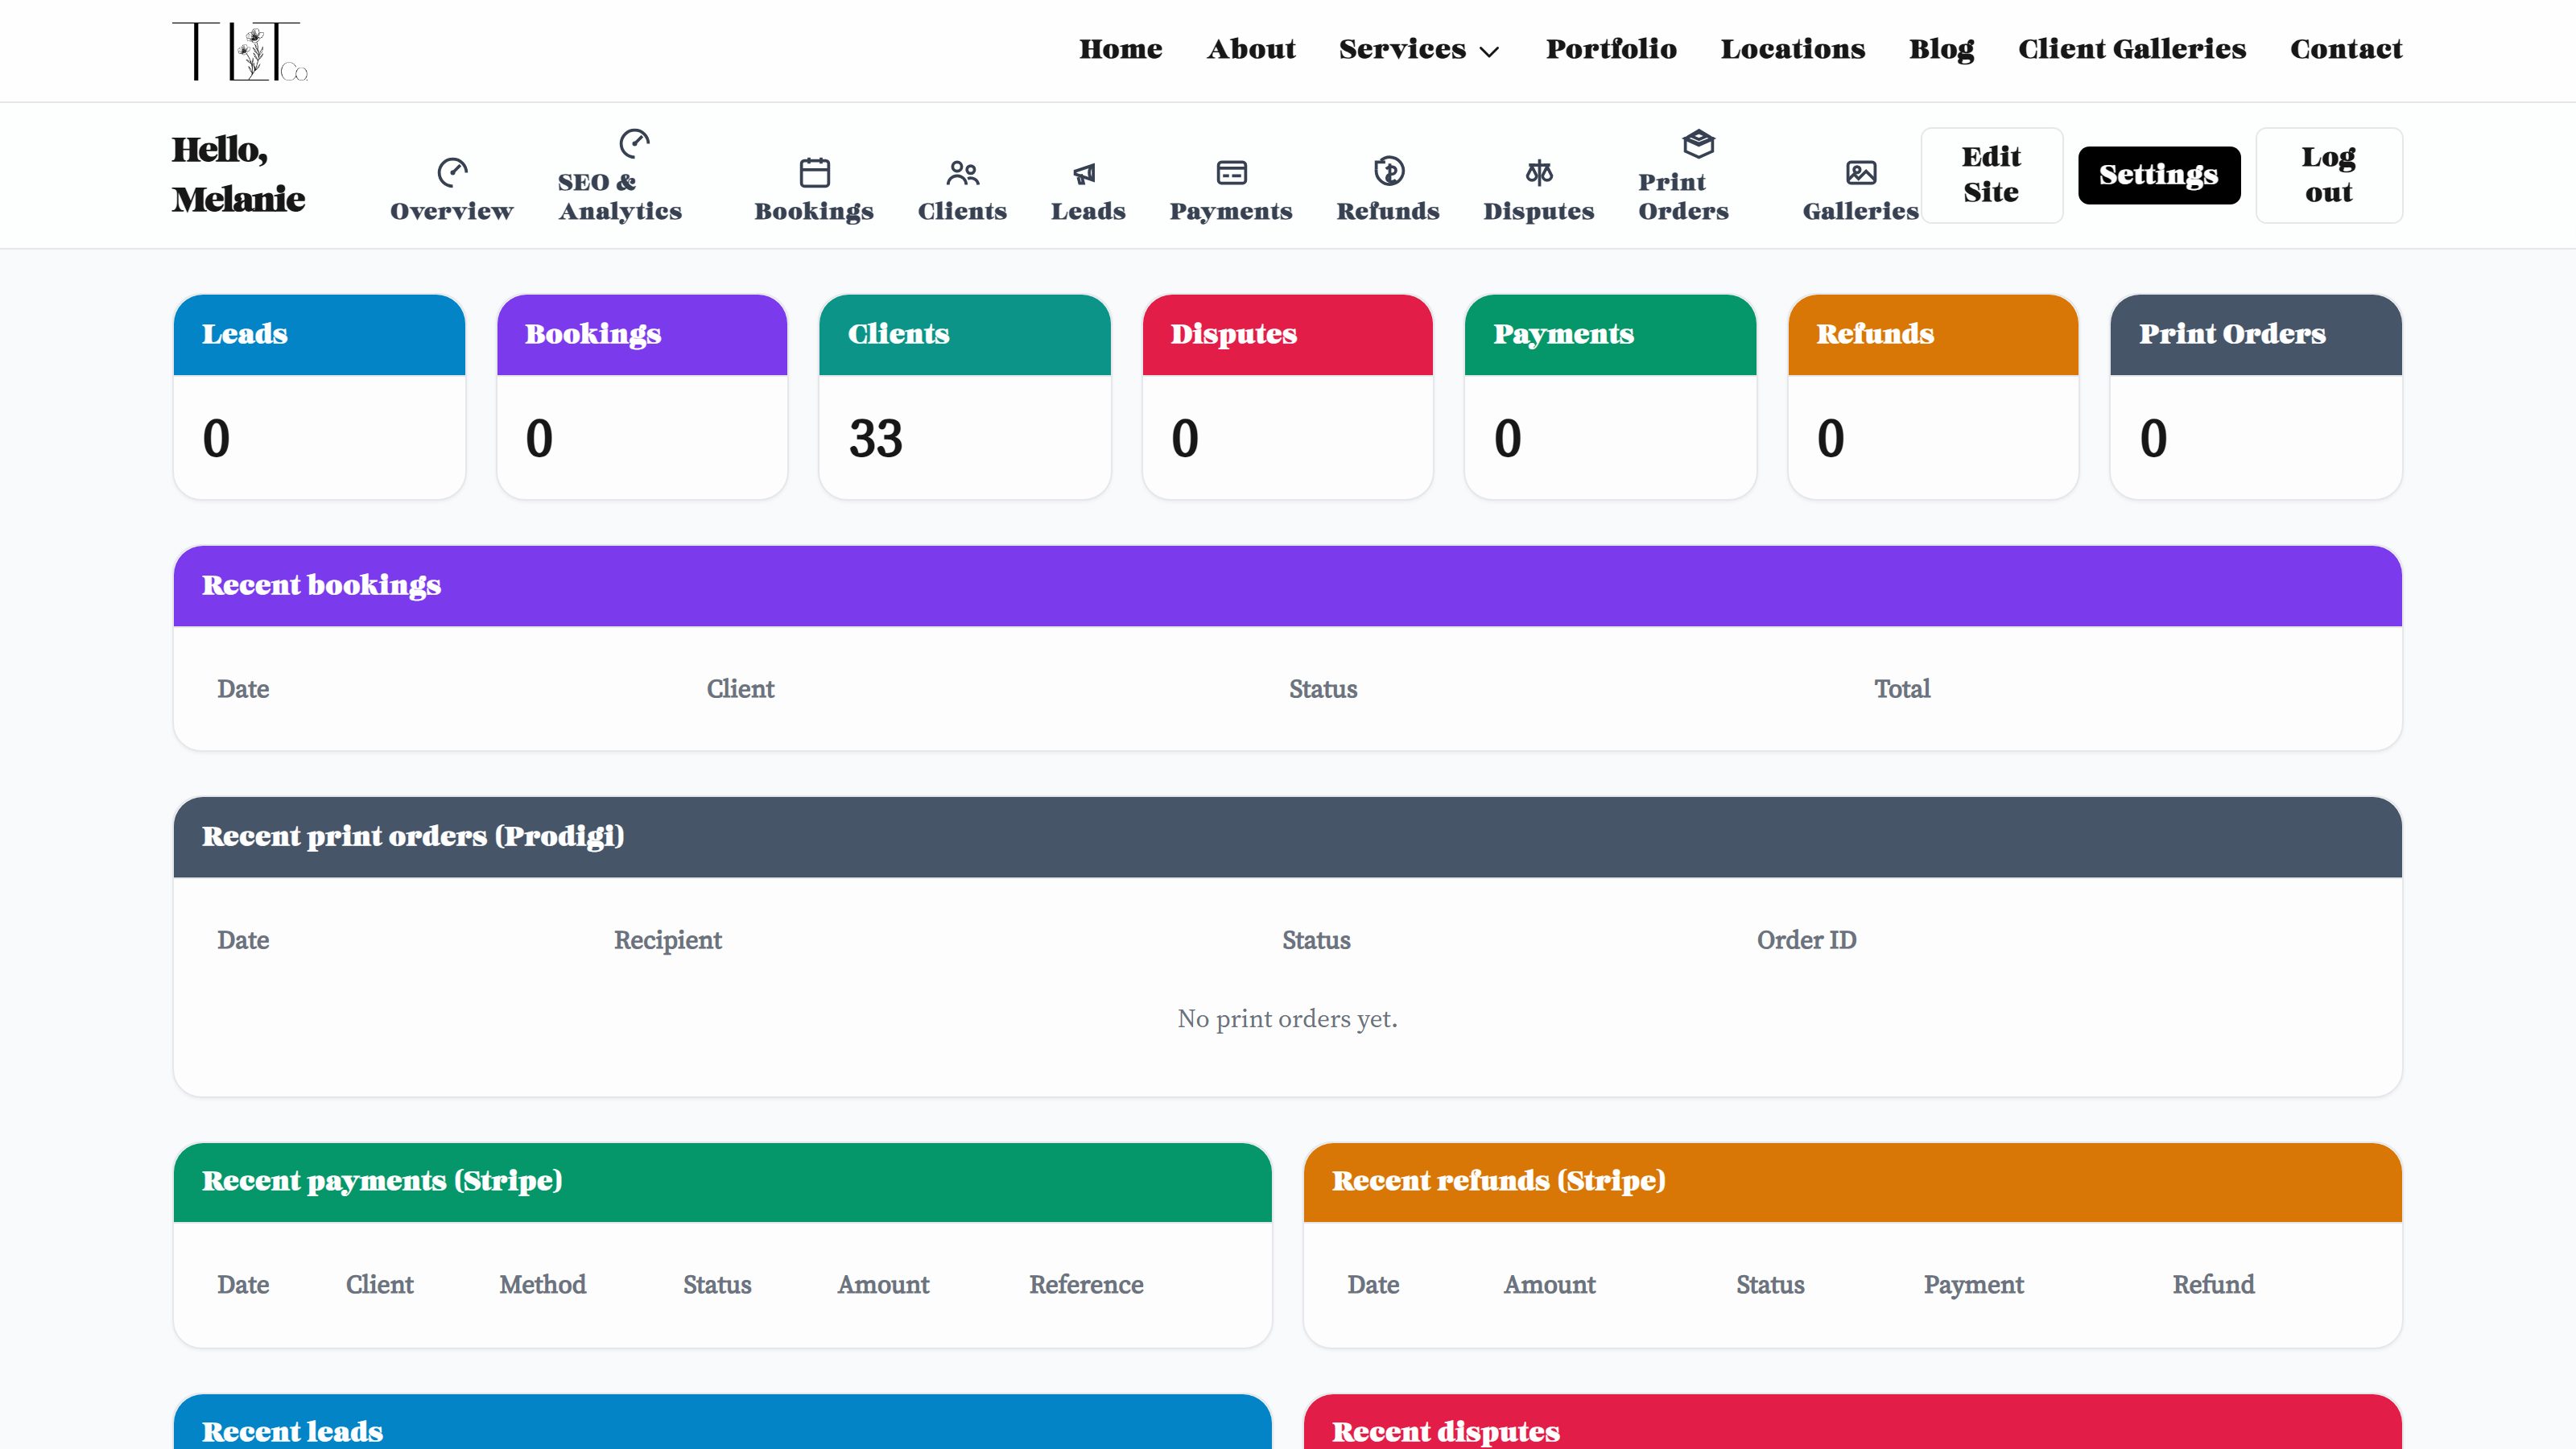Screen dimensions: 2576x1449
Task: Click the black Settings button
Action: [x=2158, y=175]
